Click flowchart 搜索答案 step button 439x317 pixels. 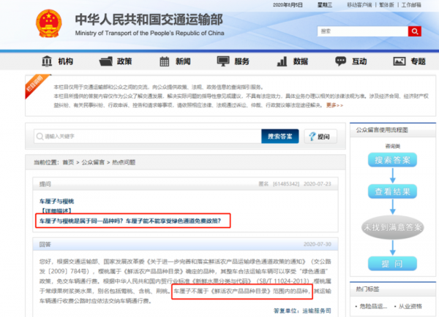coord(392,160)
